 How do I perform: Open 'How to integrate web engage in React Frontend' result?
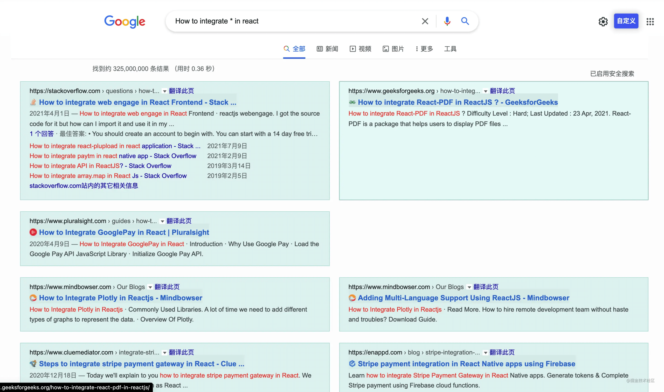pyautogui.click(x=137, y=102)
